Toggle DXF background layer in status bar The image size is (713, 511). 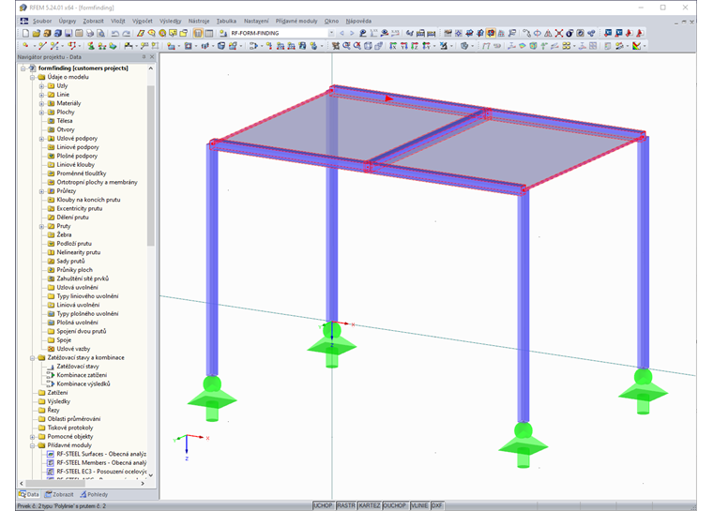point(437,505)
